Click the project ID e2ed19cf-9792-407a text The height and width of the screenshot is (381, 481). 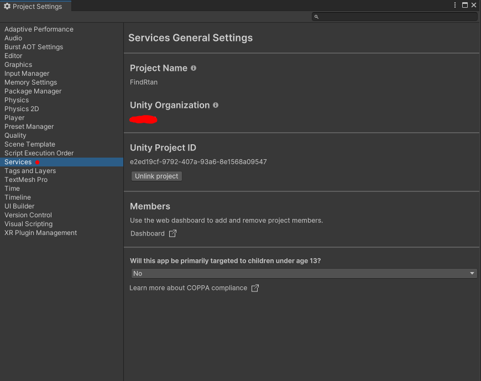click(198, 162)
